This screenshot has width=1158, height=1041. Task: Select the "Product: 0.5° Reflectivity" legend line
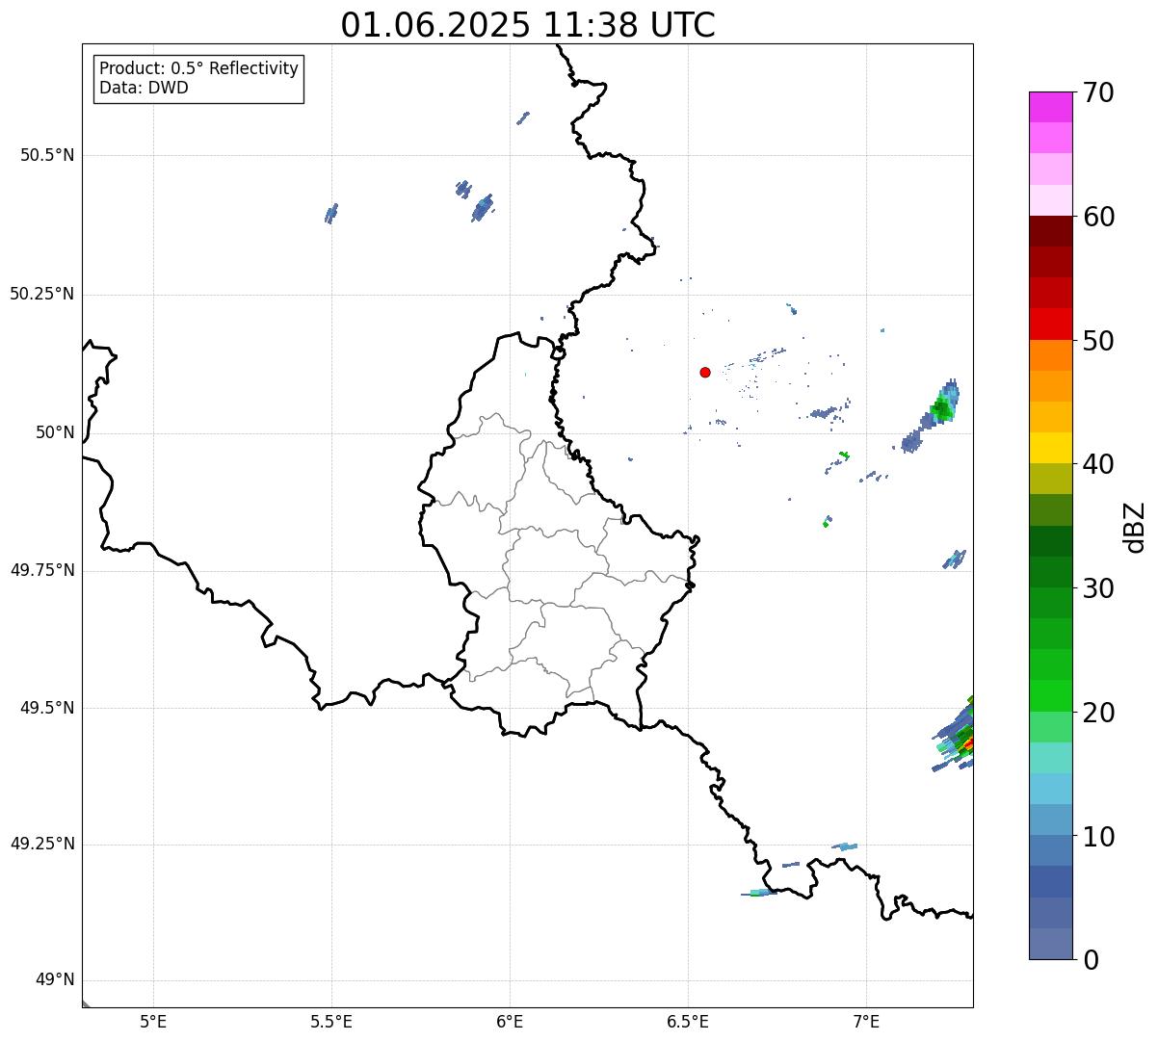[198, 69]
